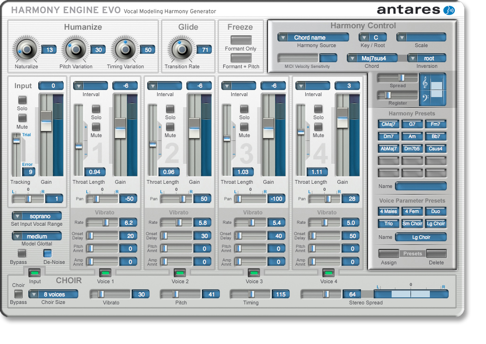Click the Choir Vibrato slider
486x344 pixels.
pos(110,294)
